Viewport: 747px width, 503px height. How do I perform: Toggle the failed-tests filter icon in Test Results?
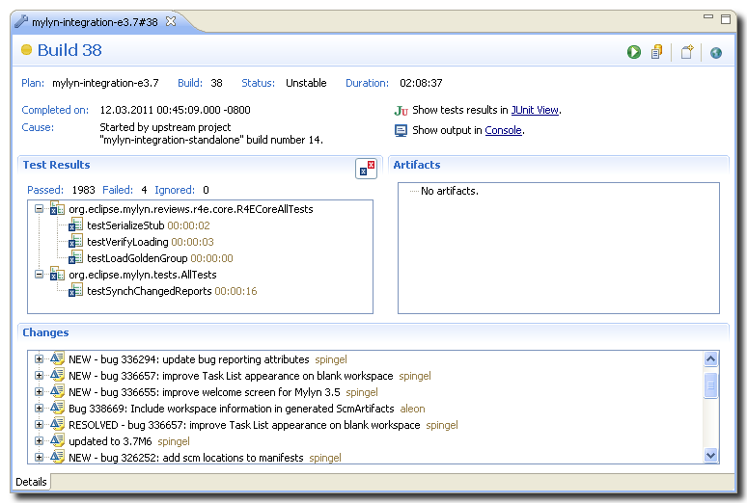(365, 169)
